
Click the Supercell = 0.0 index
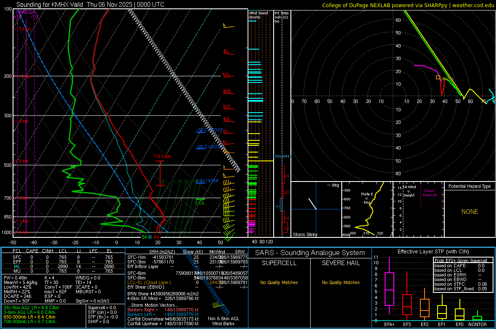102,308
